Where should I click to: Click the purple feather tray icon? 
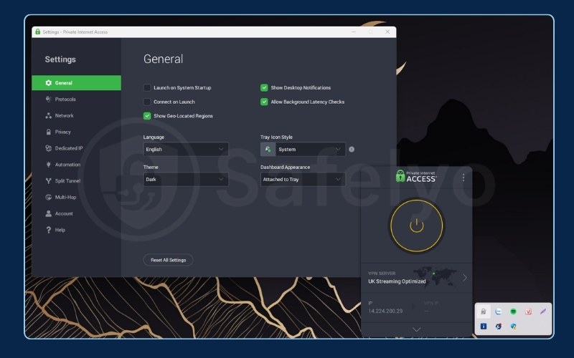coord(543,311)
